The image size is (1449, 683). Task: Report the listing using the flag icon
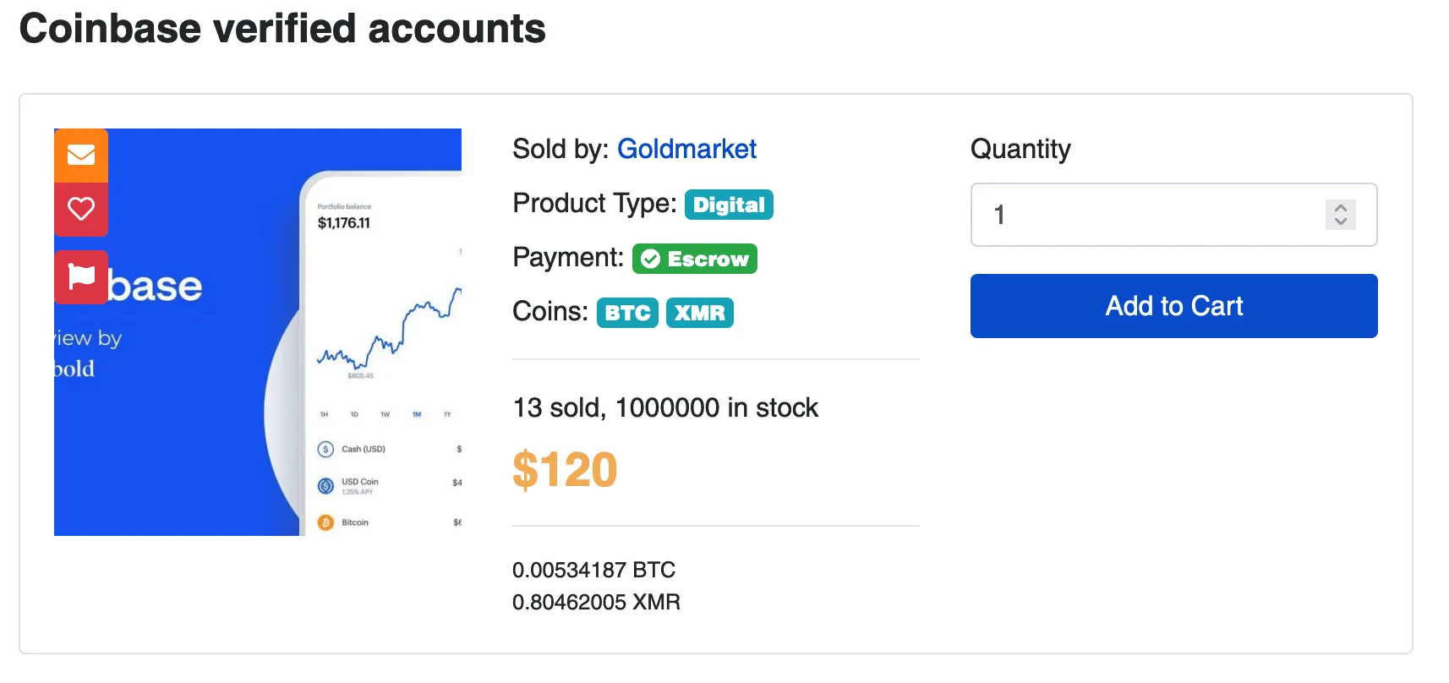(x=81, y=276)
